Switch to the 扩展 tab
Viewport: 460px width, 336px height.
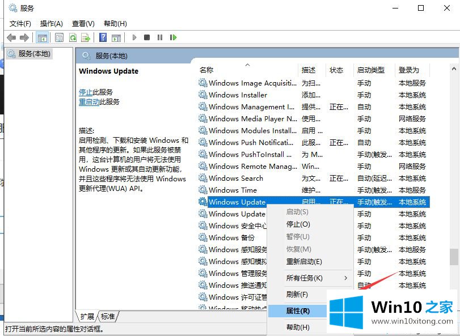[87, 316]
